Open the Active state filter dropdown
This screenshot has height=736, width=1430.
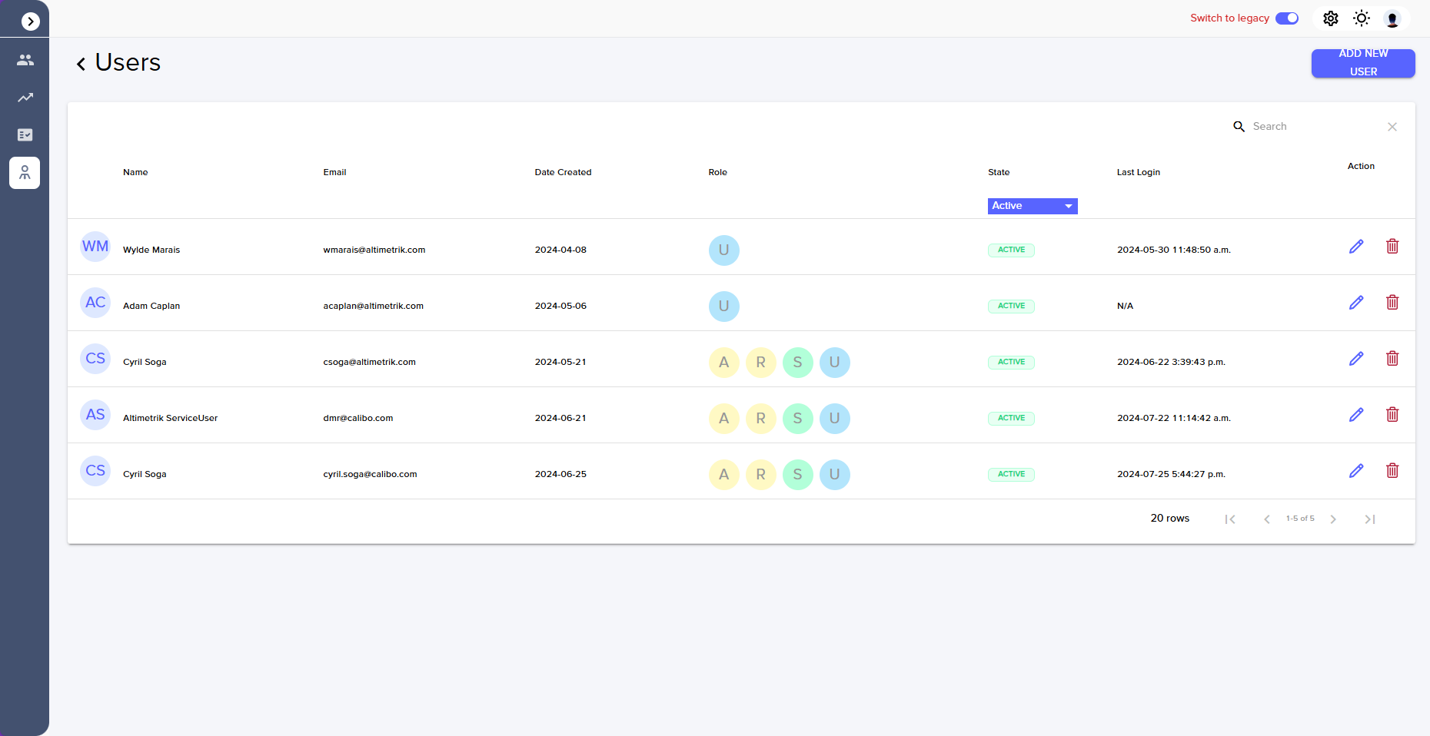tap(1032, 206)
